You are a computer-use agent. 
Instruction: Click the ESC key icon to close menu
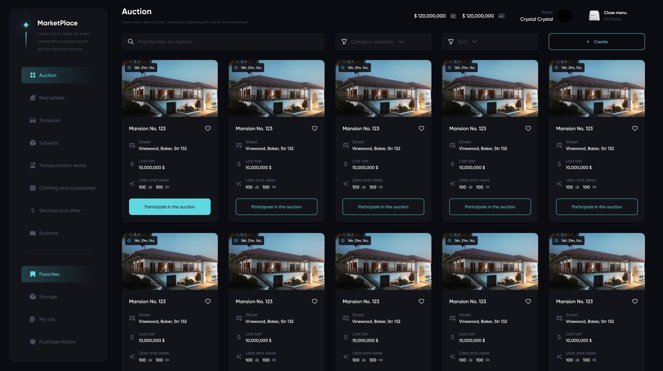(x=594, y=16)
